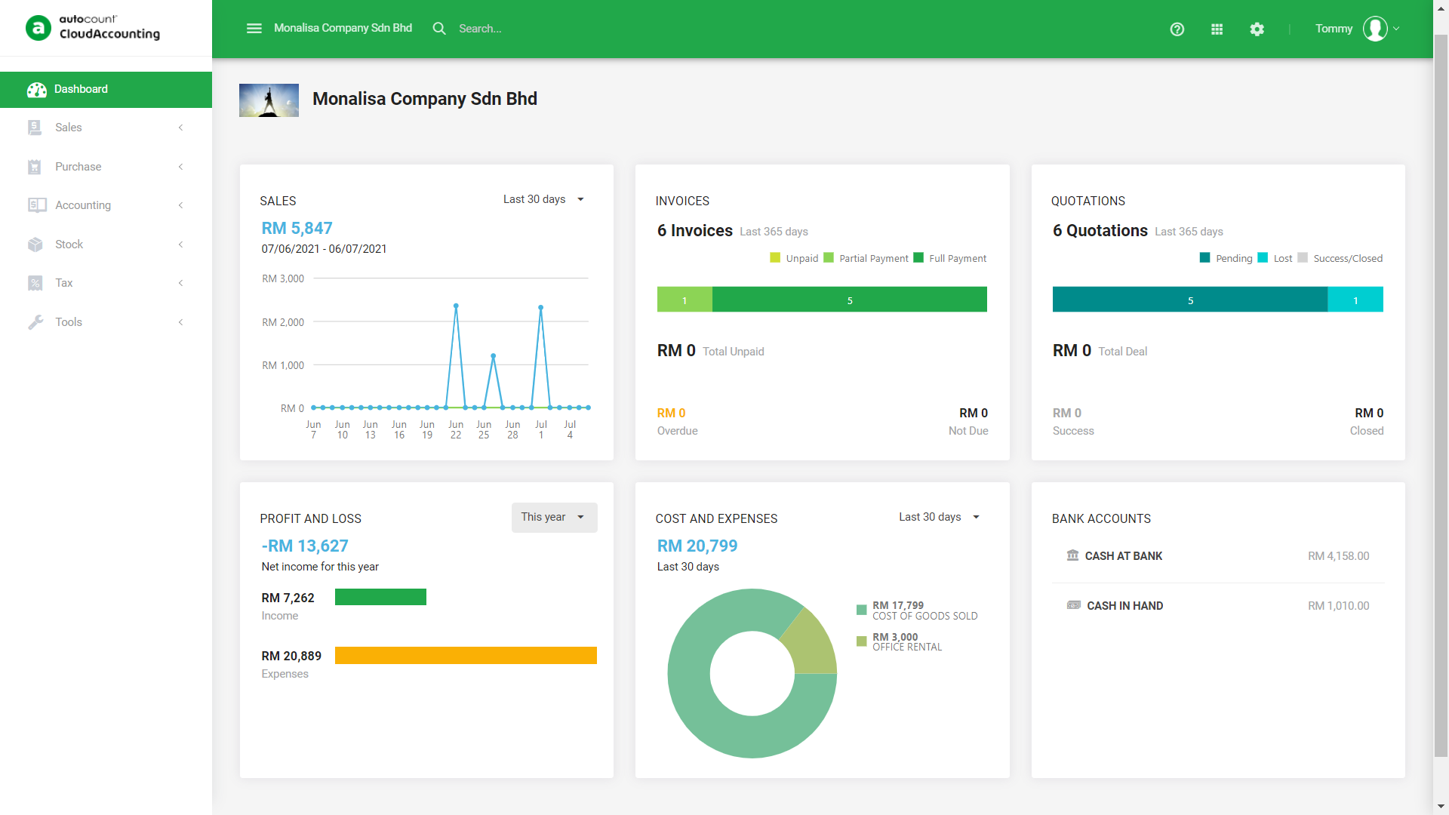Click the Cash in Hand account link
The width and height of the screenshot is (1449, 815).
click(1124, 606)
